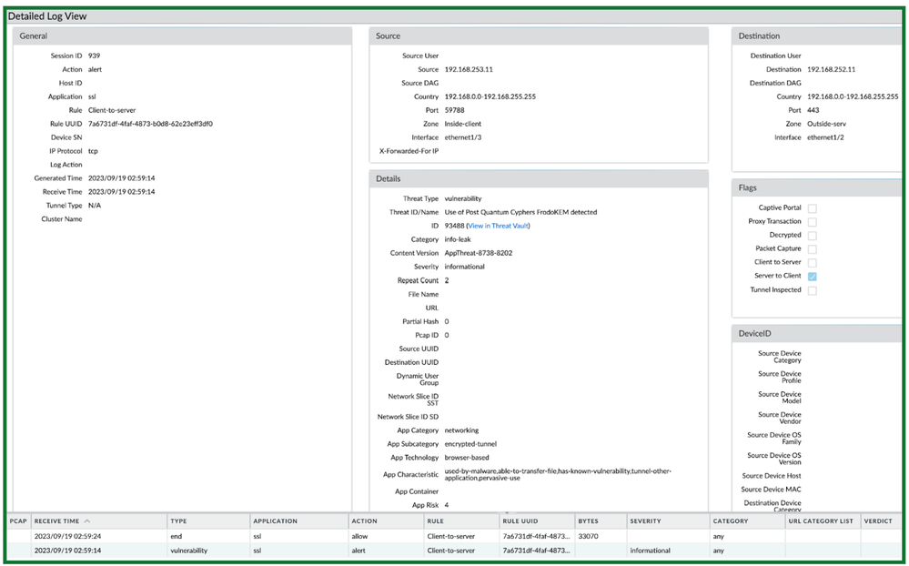This screenshot has width=909, height=566.
Task: Click the Bytes column header
Action: [x=588, y=521]
